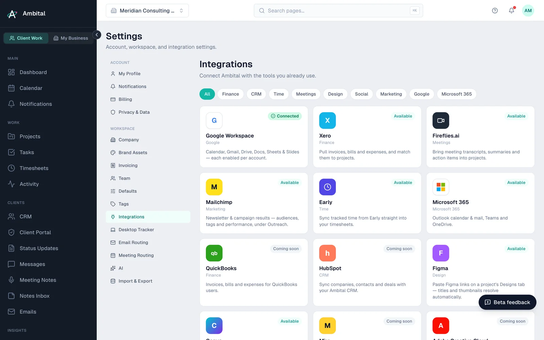Click the Fireflies.ai camera icon

(441, 120)
